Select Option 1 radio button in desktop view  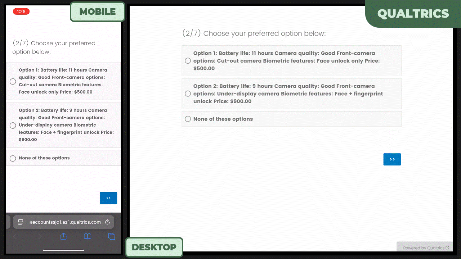[188, 61]
